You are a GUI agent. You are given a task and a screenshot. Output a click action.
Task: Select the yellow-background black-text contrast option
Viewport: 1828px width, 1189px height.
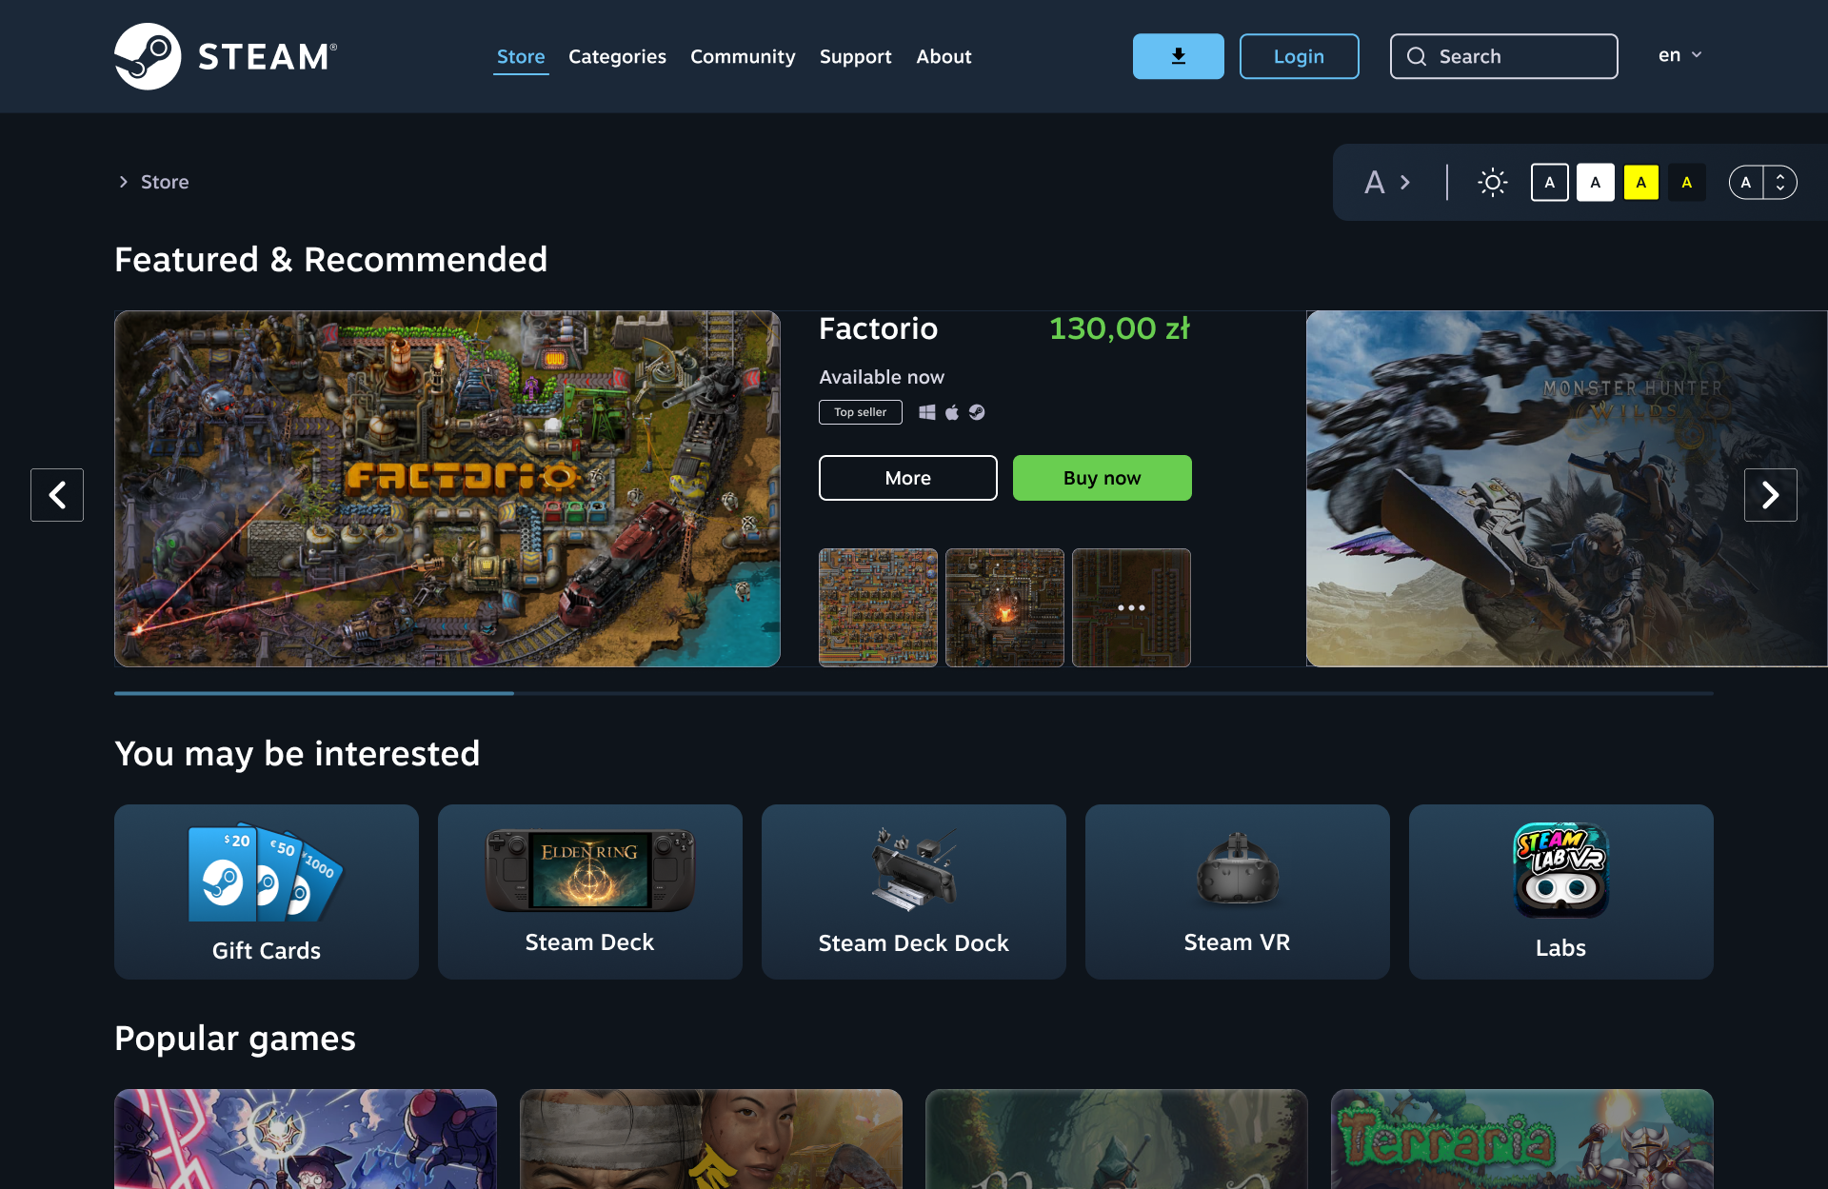1640,182
